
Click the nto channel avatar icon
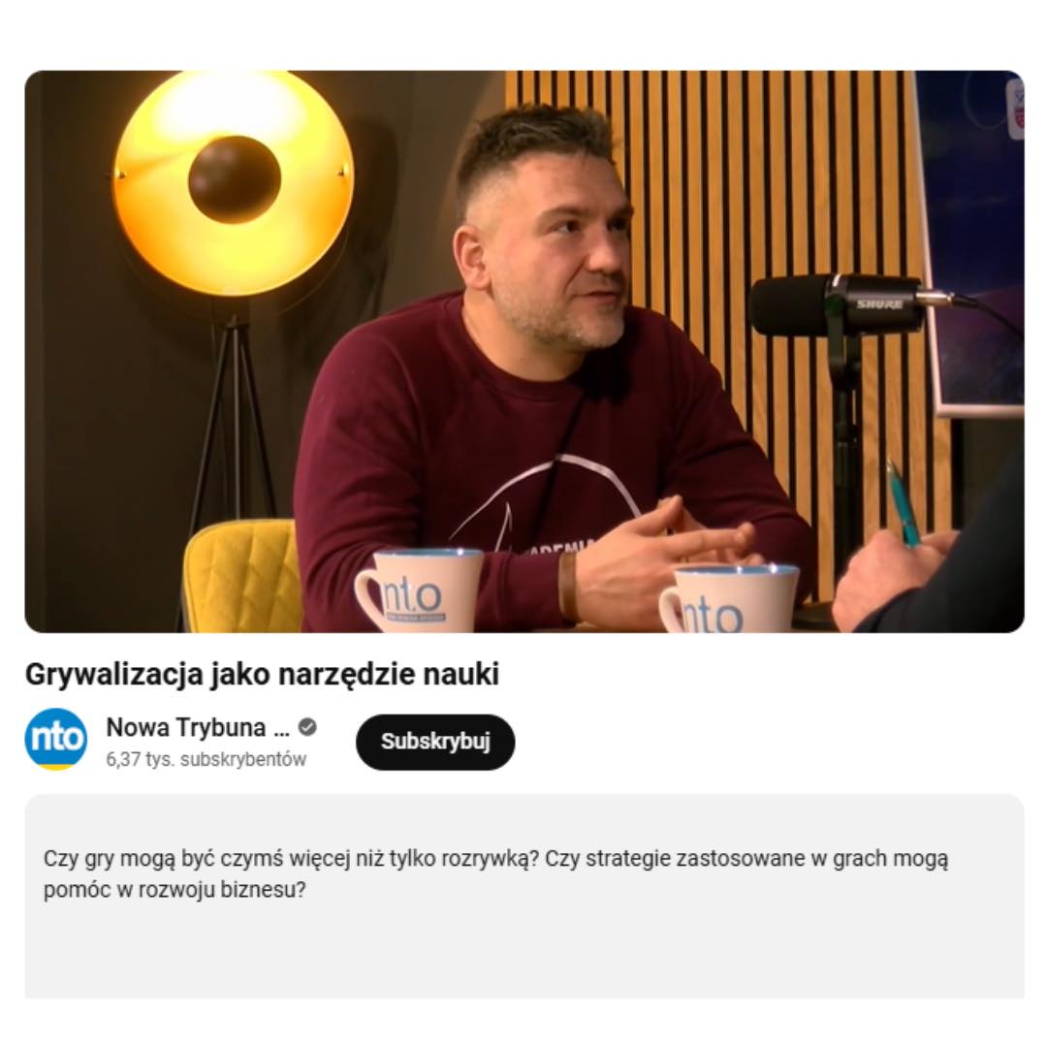pos(55,739)
